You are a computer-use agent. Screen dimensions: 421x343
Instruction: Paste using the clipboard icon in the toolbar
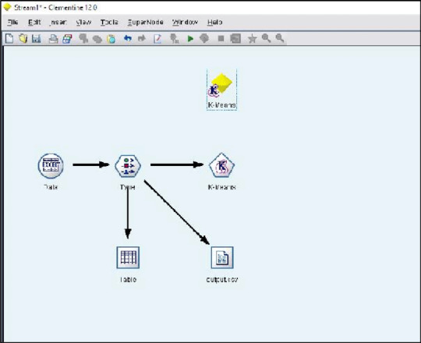click(111, 39)
